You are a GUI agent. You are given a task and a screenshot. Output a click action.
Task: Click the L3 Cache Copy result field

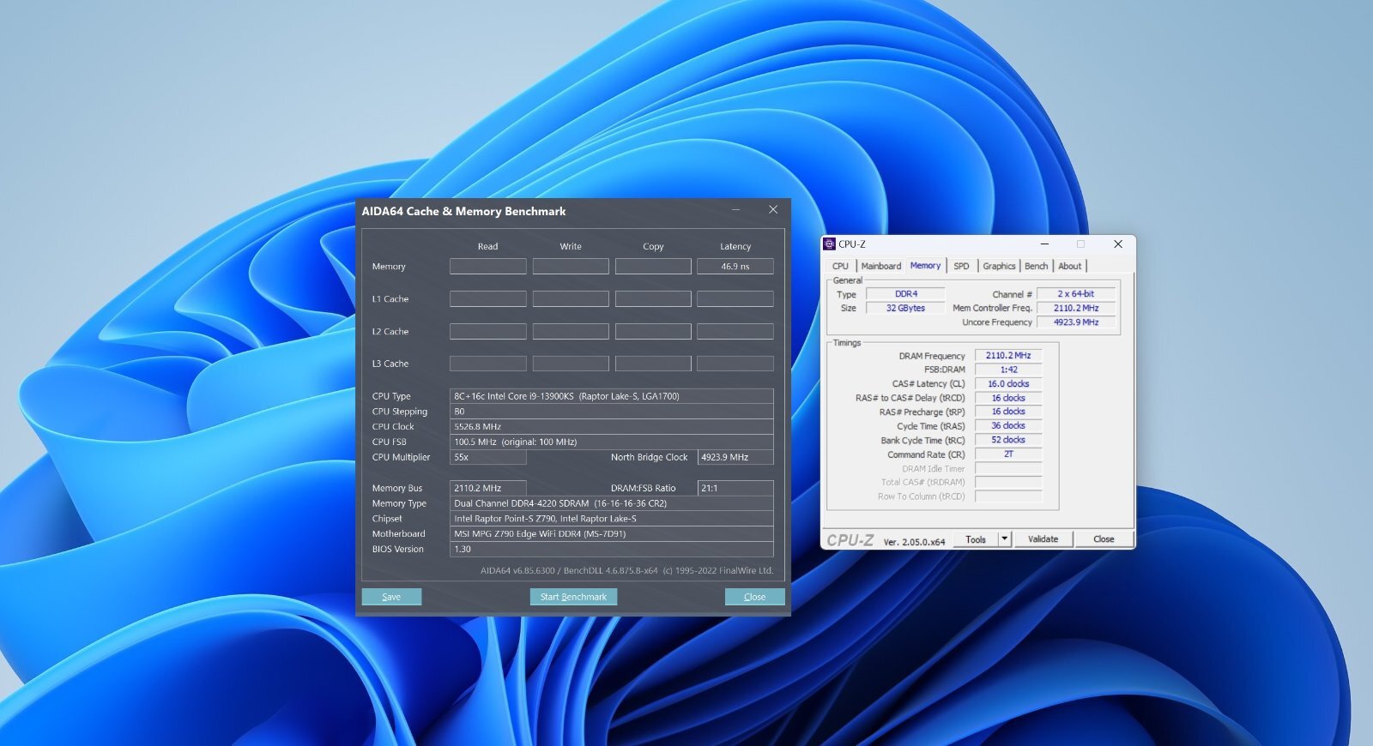[x=653, y=364]
